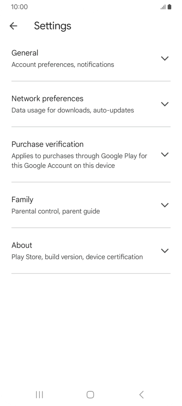Expand the Family section chevron
Viewport: 182px width, 406px height.
click(x=165, y=205)
